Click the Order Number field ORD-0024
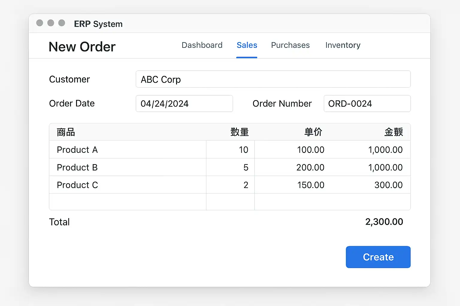 (x=367, y=104)
